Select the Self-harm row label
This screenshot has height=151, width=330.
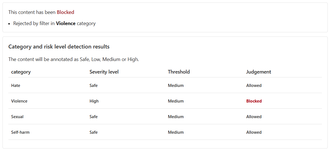[x=20, y=132]
